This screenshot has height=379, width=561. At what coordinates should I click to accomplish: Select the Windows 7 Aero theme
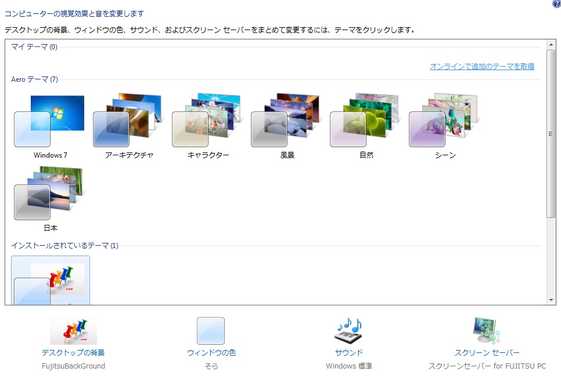point(50,126)
